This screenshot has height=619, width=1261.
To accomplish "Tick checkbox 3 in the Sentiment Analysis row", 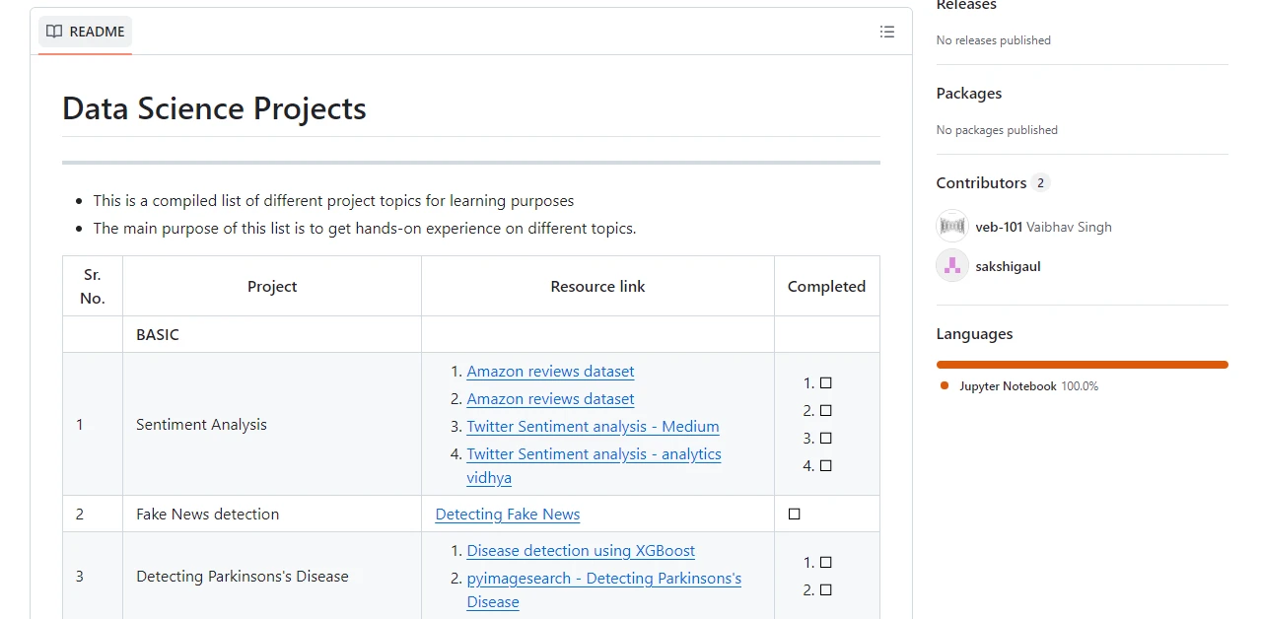I will coord(826,439).
